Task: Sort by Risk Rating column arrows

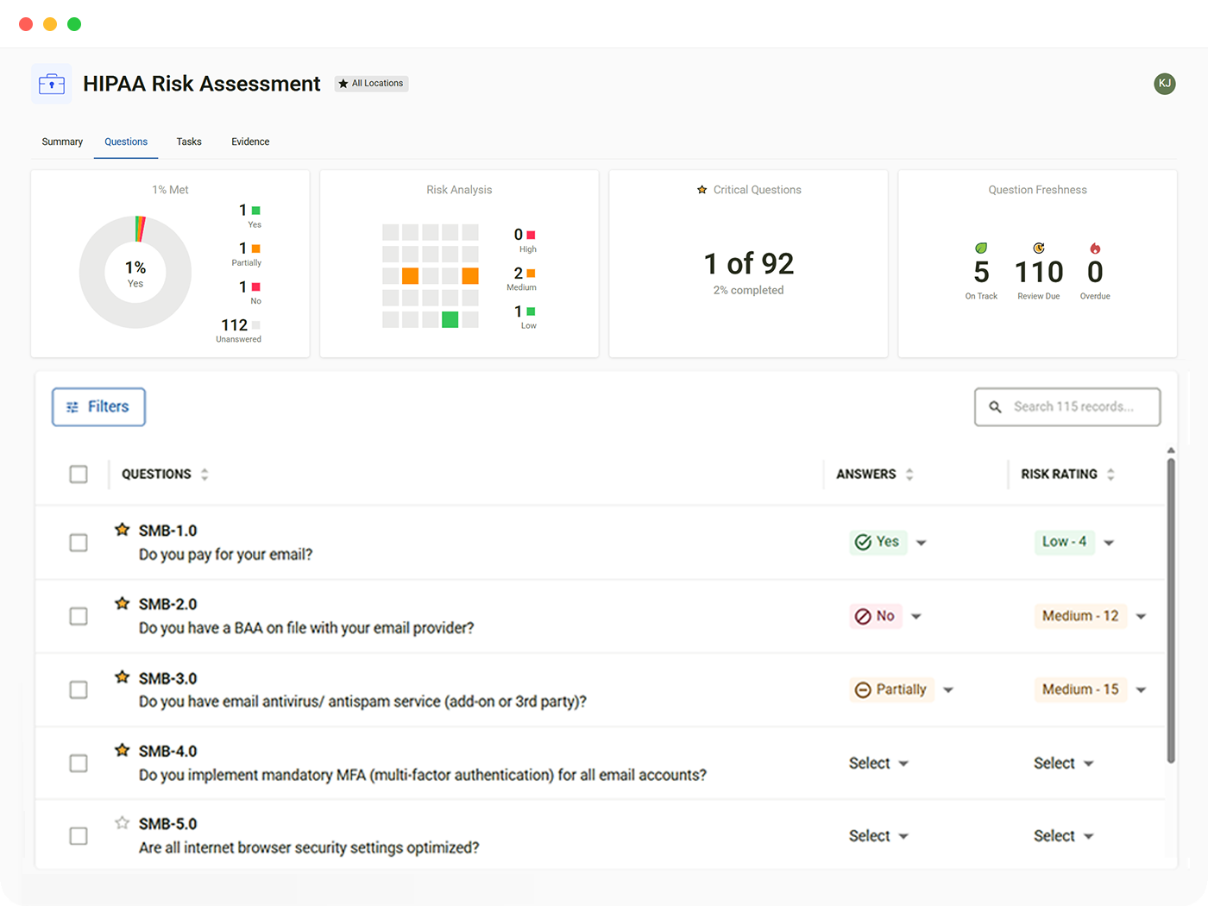Action: 1110,475
